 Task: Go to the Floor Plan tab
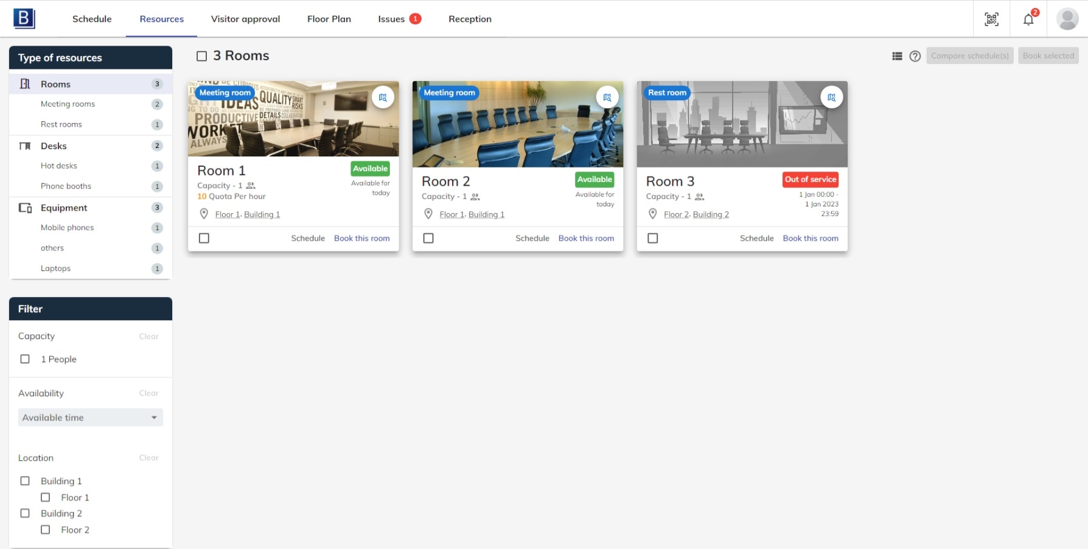pyautogui.click(x=329, y=19)
